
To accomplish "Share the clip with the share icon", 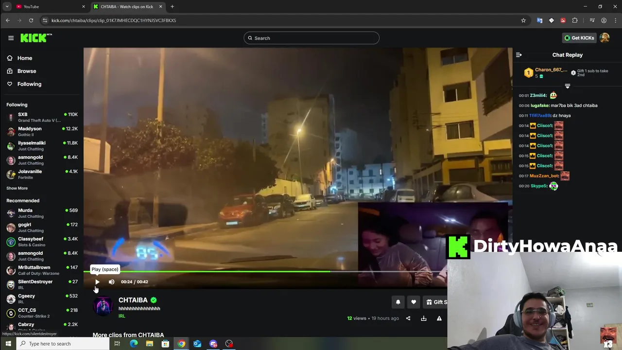I will [x=408, y=318].
